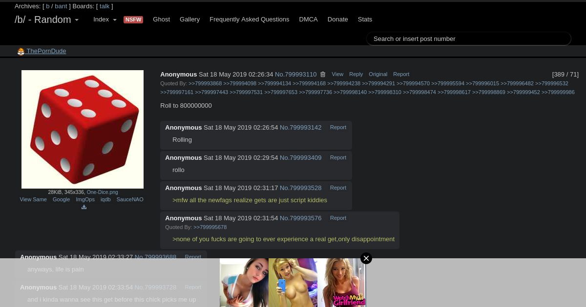The image size is (586, 307).
Task: Click Reply on the original post
Action: [356, 75]
